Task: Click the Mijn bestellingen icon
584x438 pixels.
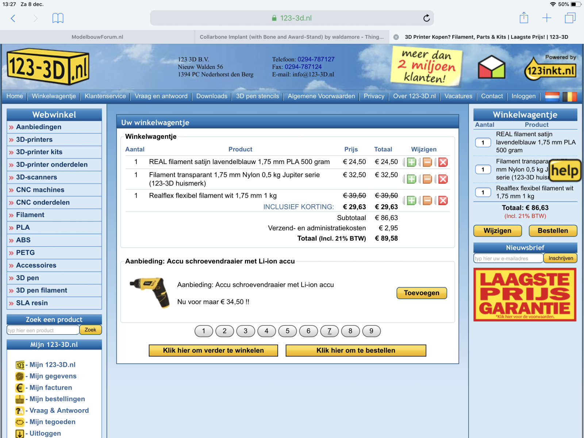Action: coord(20,399)
